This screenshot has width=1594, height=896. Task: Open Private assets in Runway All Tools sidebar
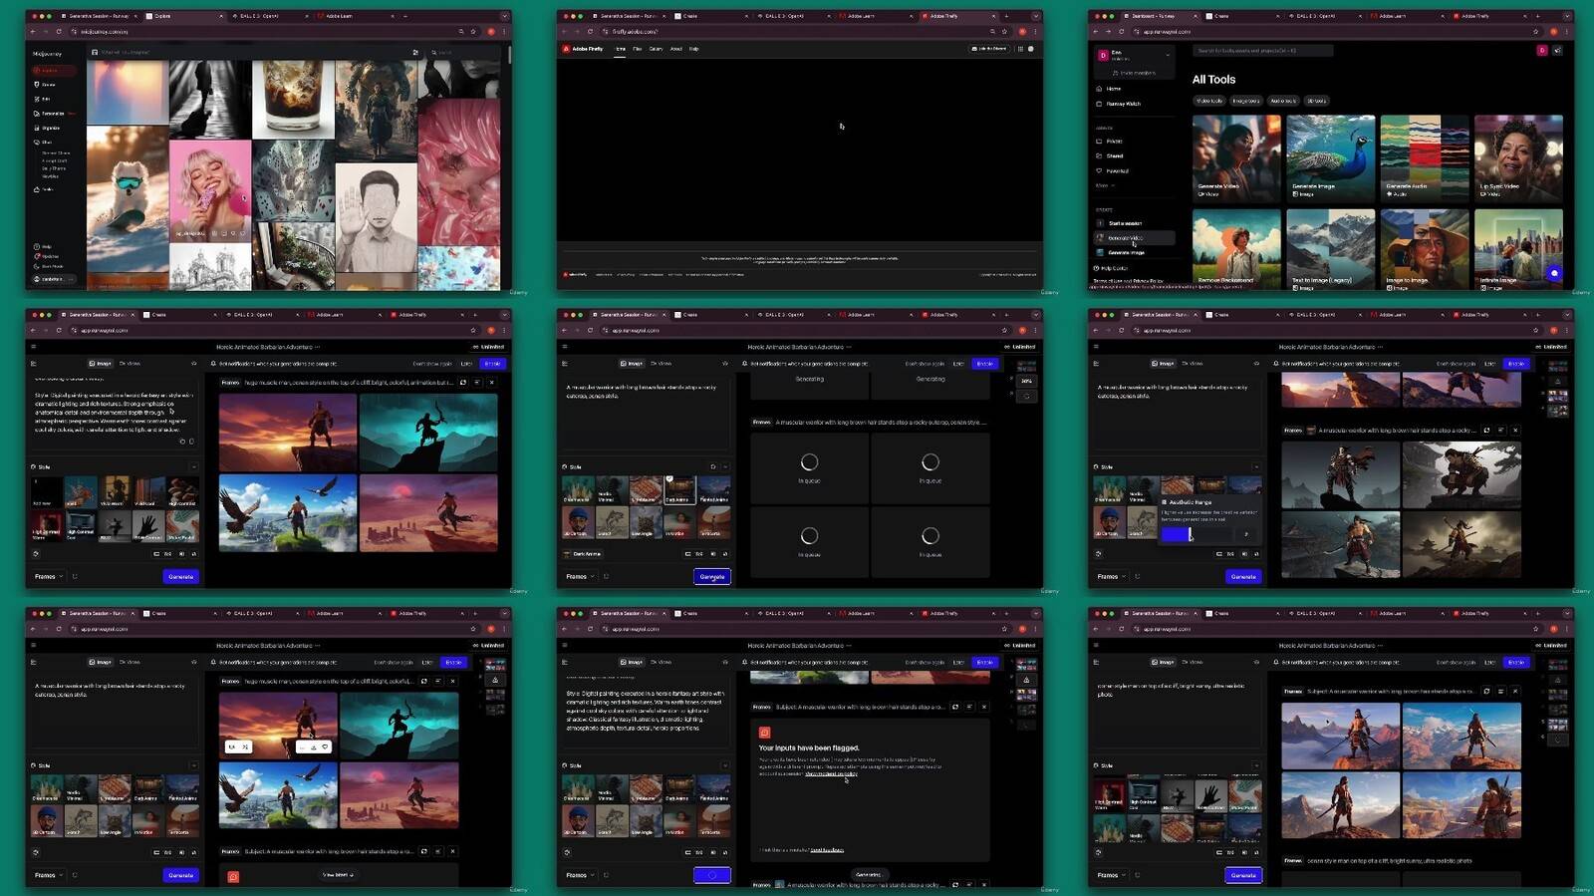1109,142
